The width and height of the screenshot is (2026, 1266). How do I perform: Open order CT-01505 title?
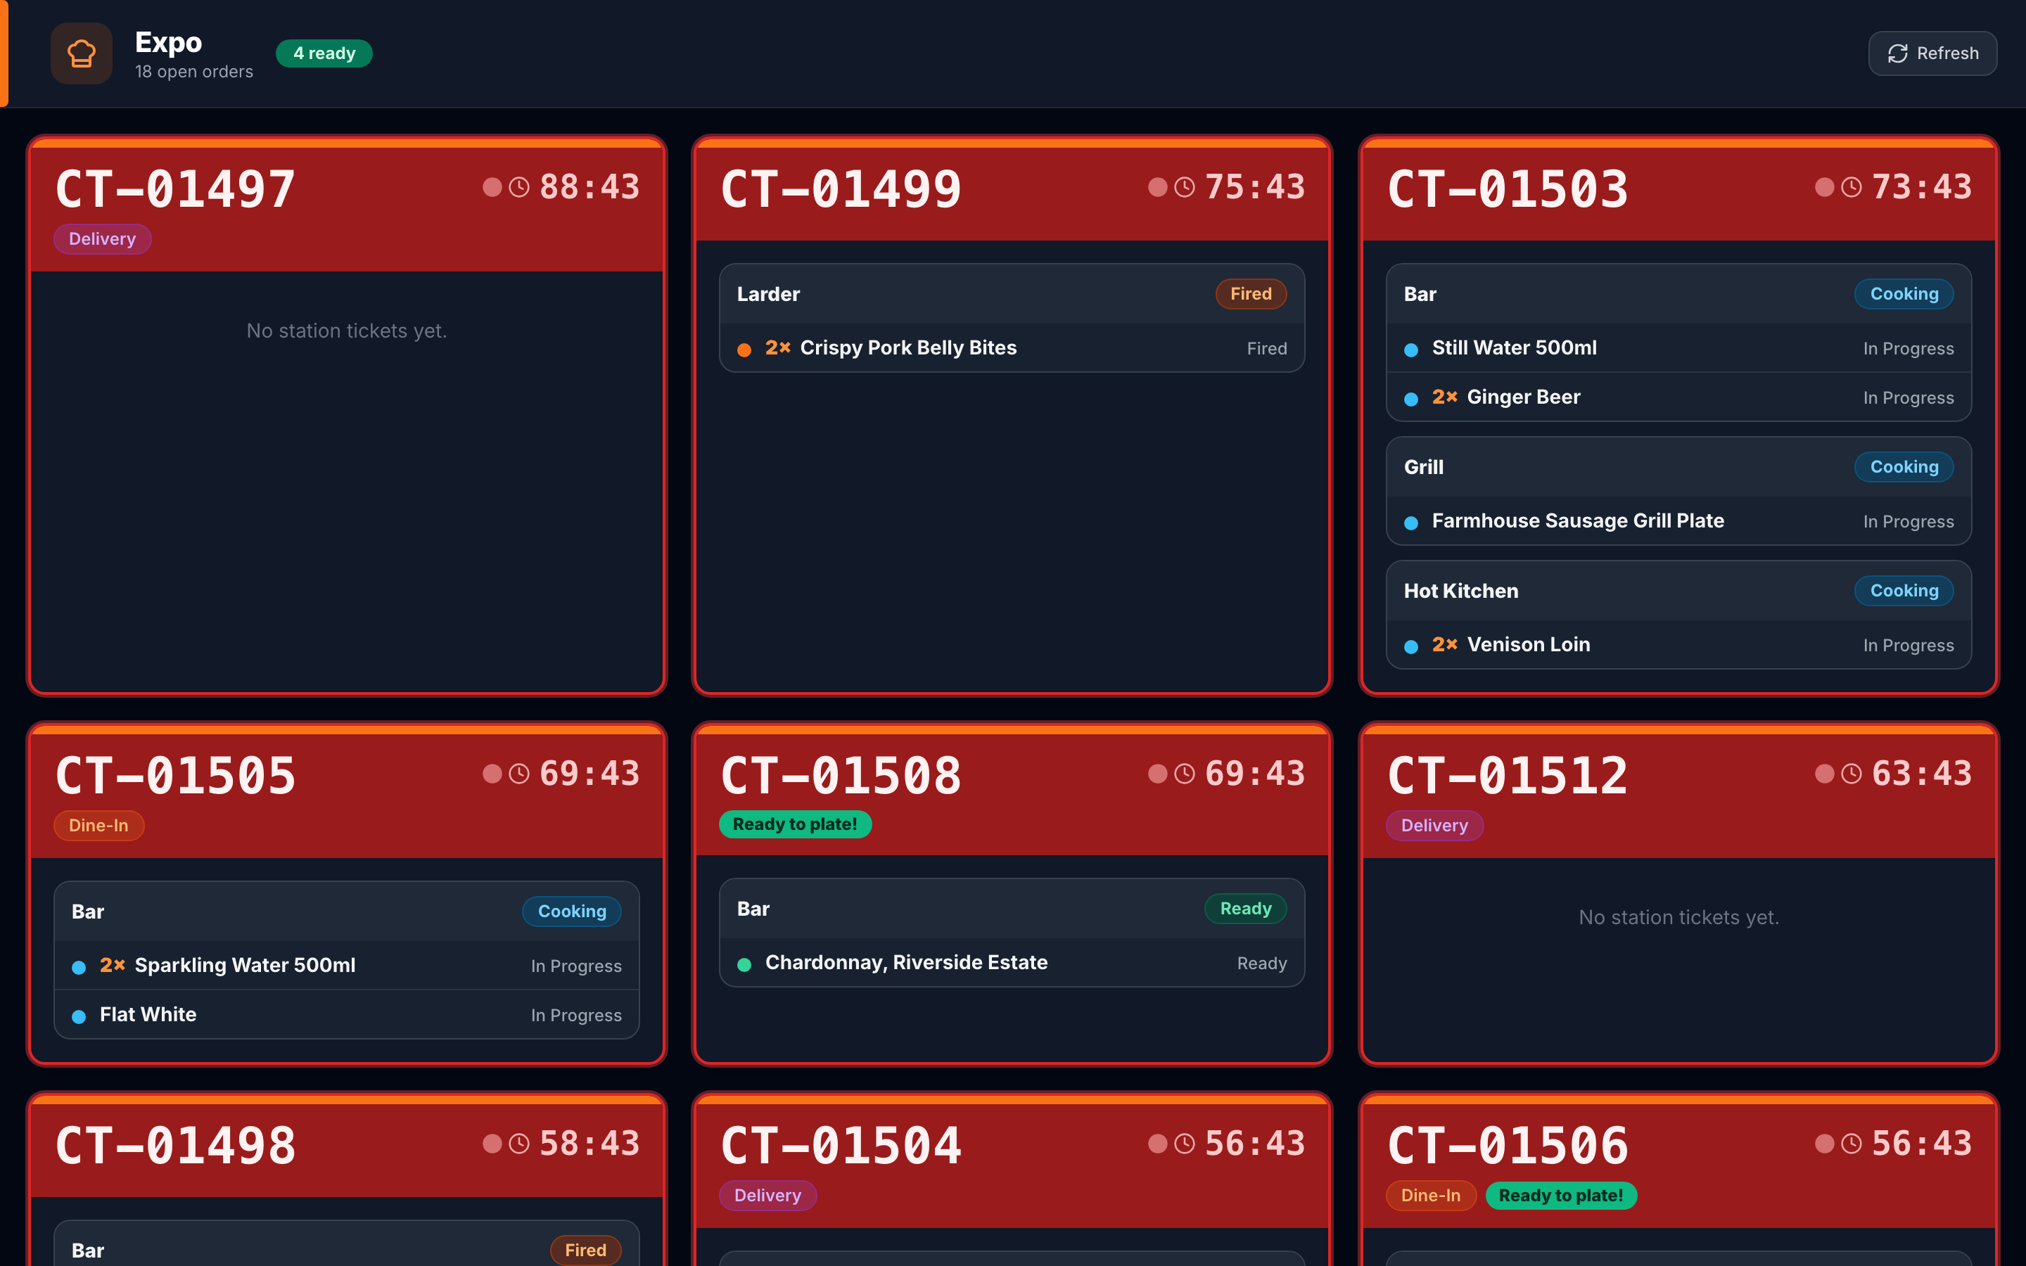175,776
